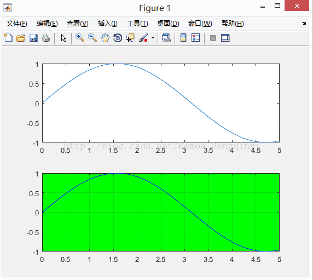Click the New Figure icon
This screenshot has width=313, height=280.
[x=8, y=38]
